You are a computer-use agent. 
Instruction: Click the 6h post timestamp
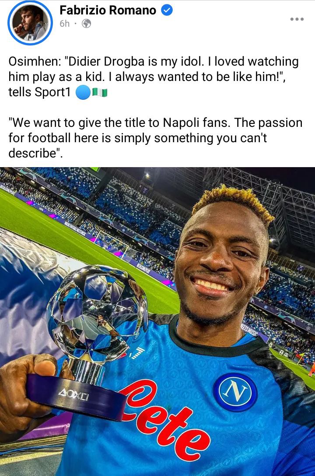(64, 24)
